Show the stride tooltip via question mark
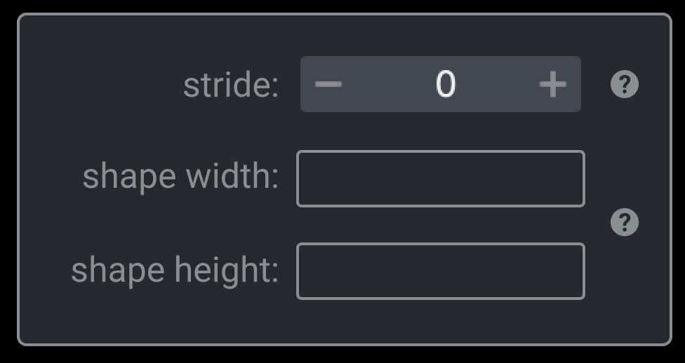The height and width of the screenshot is (363, 685). coord(624,84)
